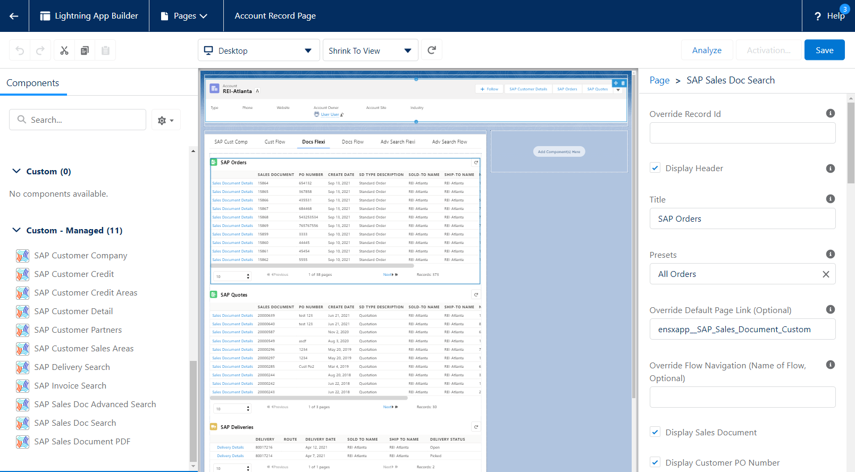Image resolution: width=855 pixels, height=472 pixels.
Task: Switch to Adv Search Flexi tab
Action: (398, 142)
